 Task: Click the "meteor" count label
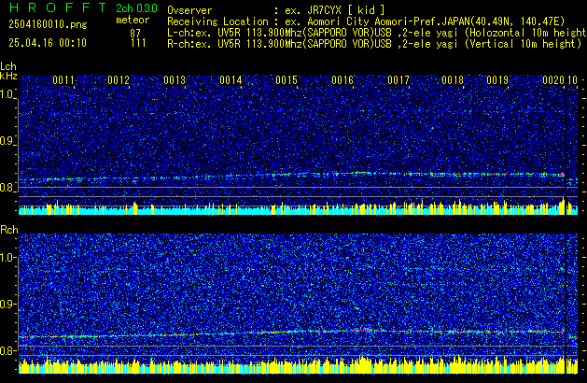[133, 20]
